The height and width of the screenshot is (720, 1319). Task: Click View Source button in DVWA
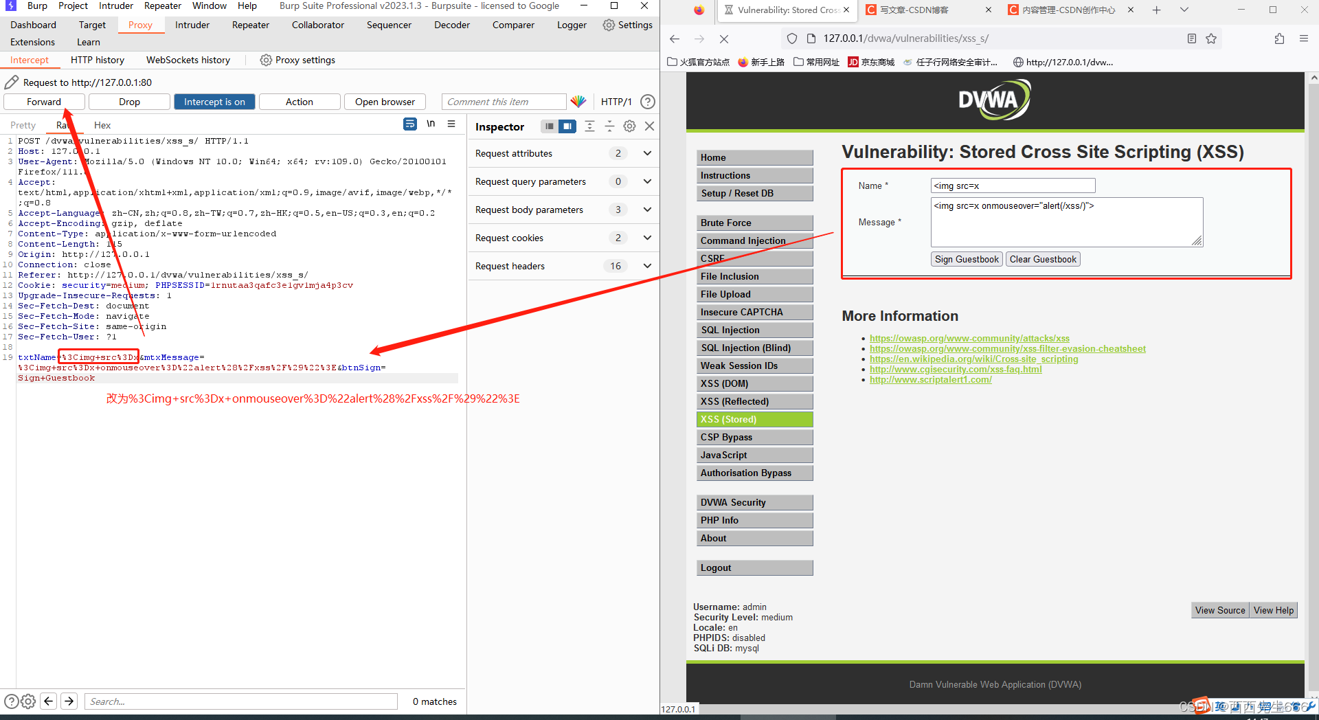[x=1220, y=610]
